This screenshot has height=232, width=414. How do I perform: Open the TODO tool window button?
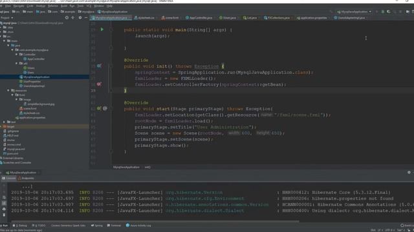pyautogui.click(x=39, y=226)
